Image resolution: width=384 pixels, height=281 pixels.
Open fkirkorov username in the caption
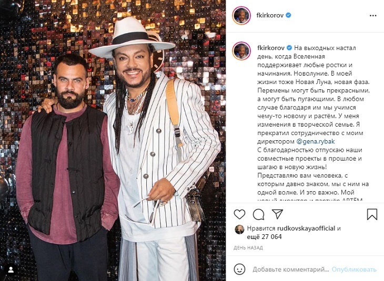point(271,48)
